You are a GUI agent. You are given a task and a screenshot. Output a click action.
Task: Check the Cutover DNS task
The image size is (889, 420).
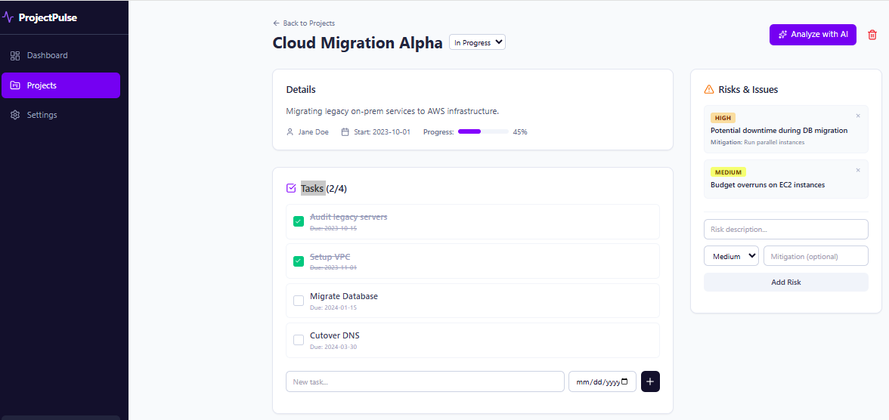click(x=298, y=340)
